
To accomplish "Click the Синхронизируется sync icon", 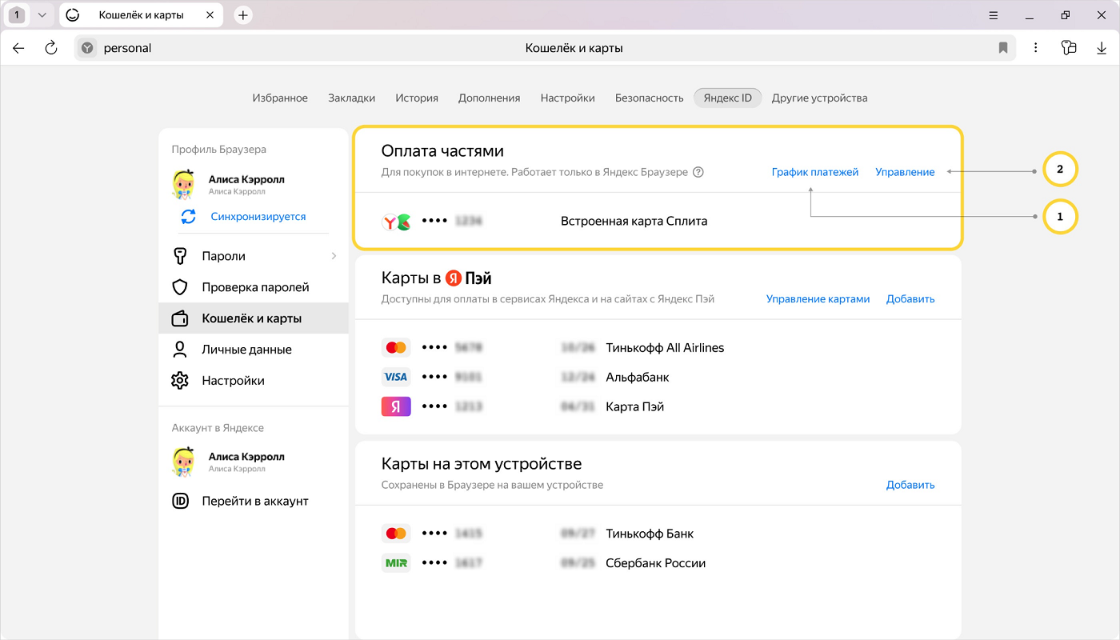I will coord(188,217).
